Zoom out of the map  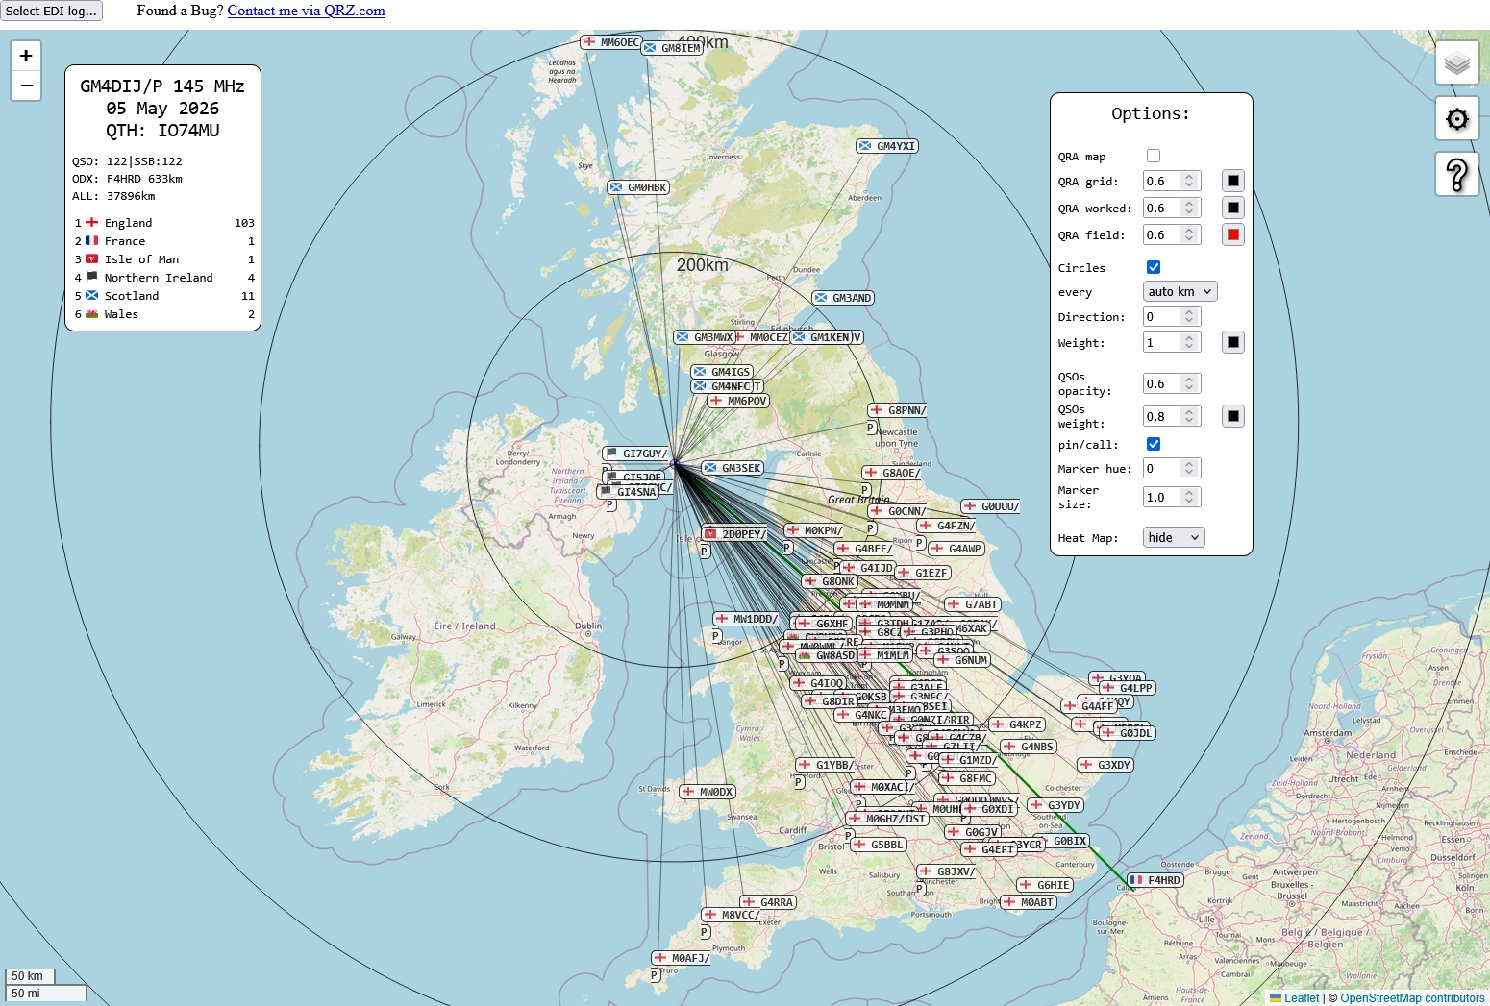[x=26, y=86]
